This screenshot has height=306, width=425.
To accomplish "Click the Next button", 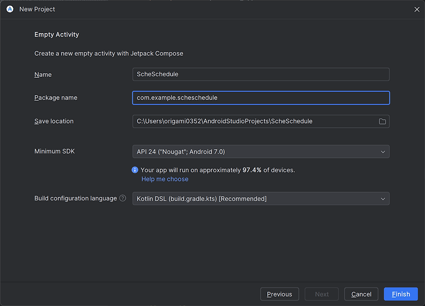I will click(321, 294).
